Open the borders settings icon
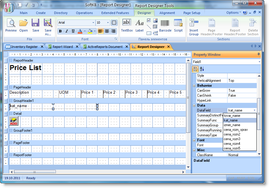This screenshot has height=188, width=269. tap(114, 23)
